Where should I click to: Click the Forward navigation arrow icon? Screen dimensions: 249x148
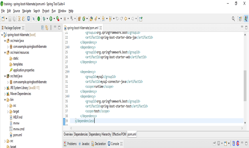pos(132,19)
